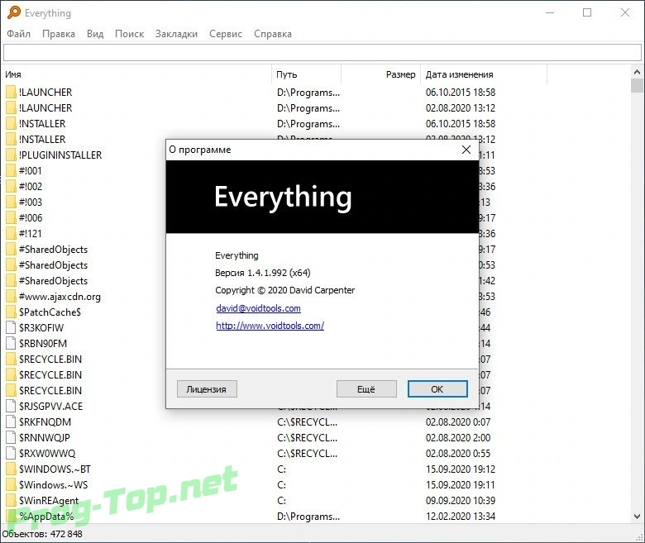This screenshot has height=543, width=645.
Task: Click the vertical scrollbar thumb
Action: pos(637,86)
